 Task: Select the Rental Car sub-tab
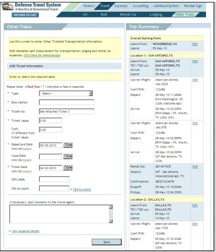pos(128,15)
